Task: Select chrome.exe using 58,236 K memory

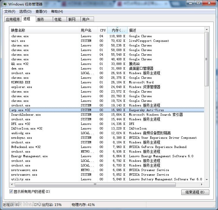Action: click(x=107, y=45)
